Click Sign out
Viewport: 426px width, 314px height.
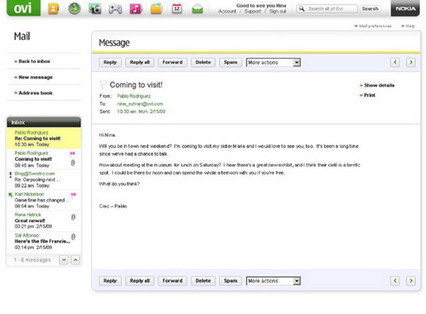point(278,11)
